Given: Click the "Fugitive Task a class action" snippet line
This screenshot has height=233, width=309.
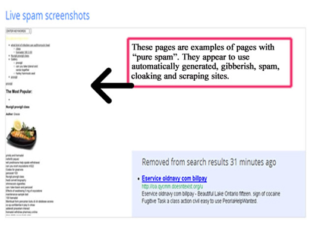Looking at the screenshot, I should click(199, 201).
